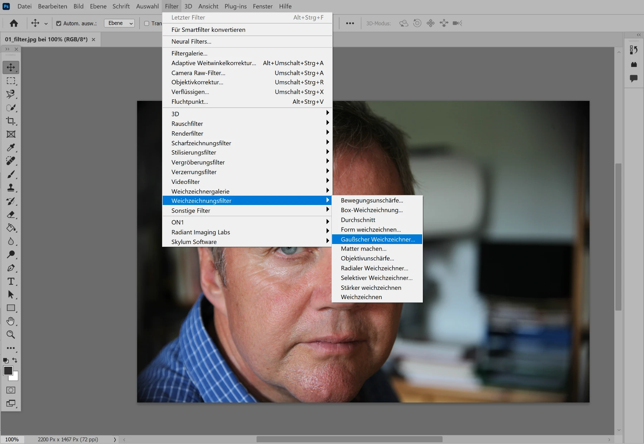The height and width of the screenshot is (444, 644).
Task: Open Neural Filters entry
Action: coord(247,42)
